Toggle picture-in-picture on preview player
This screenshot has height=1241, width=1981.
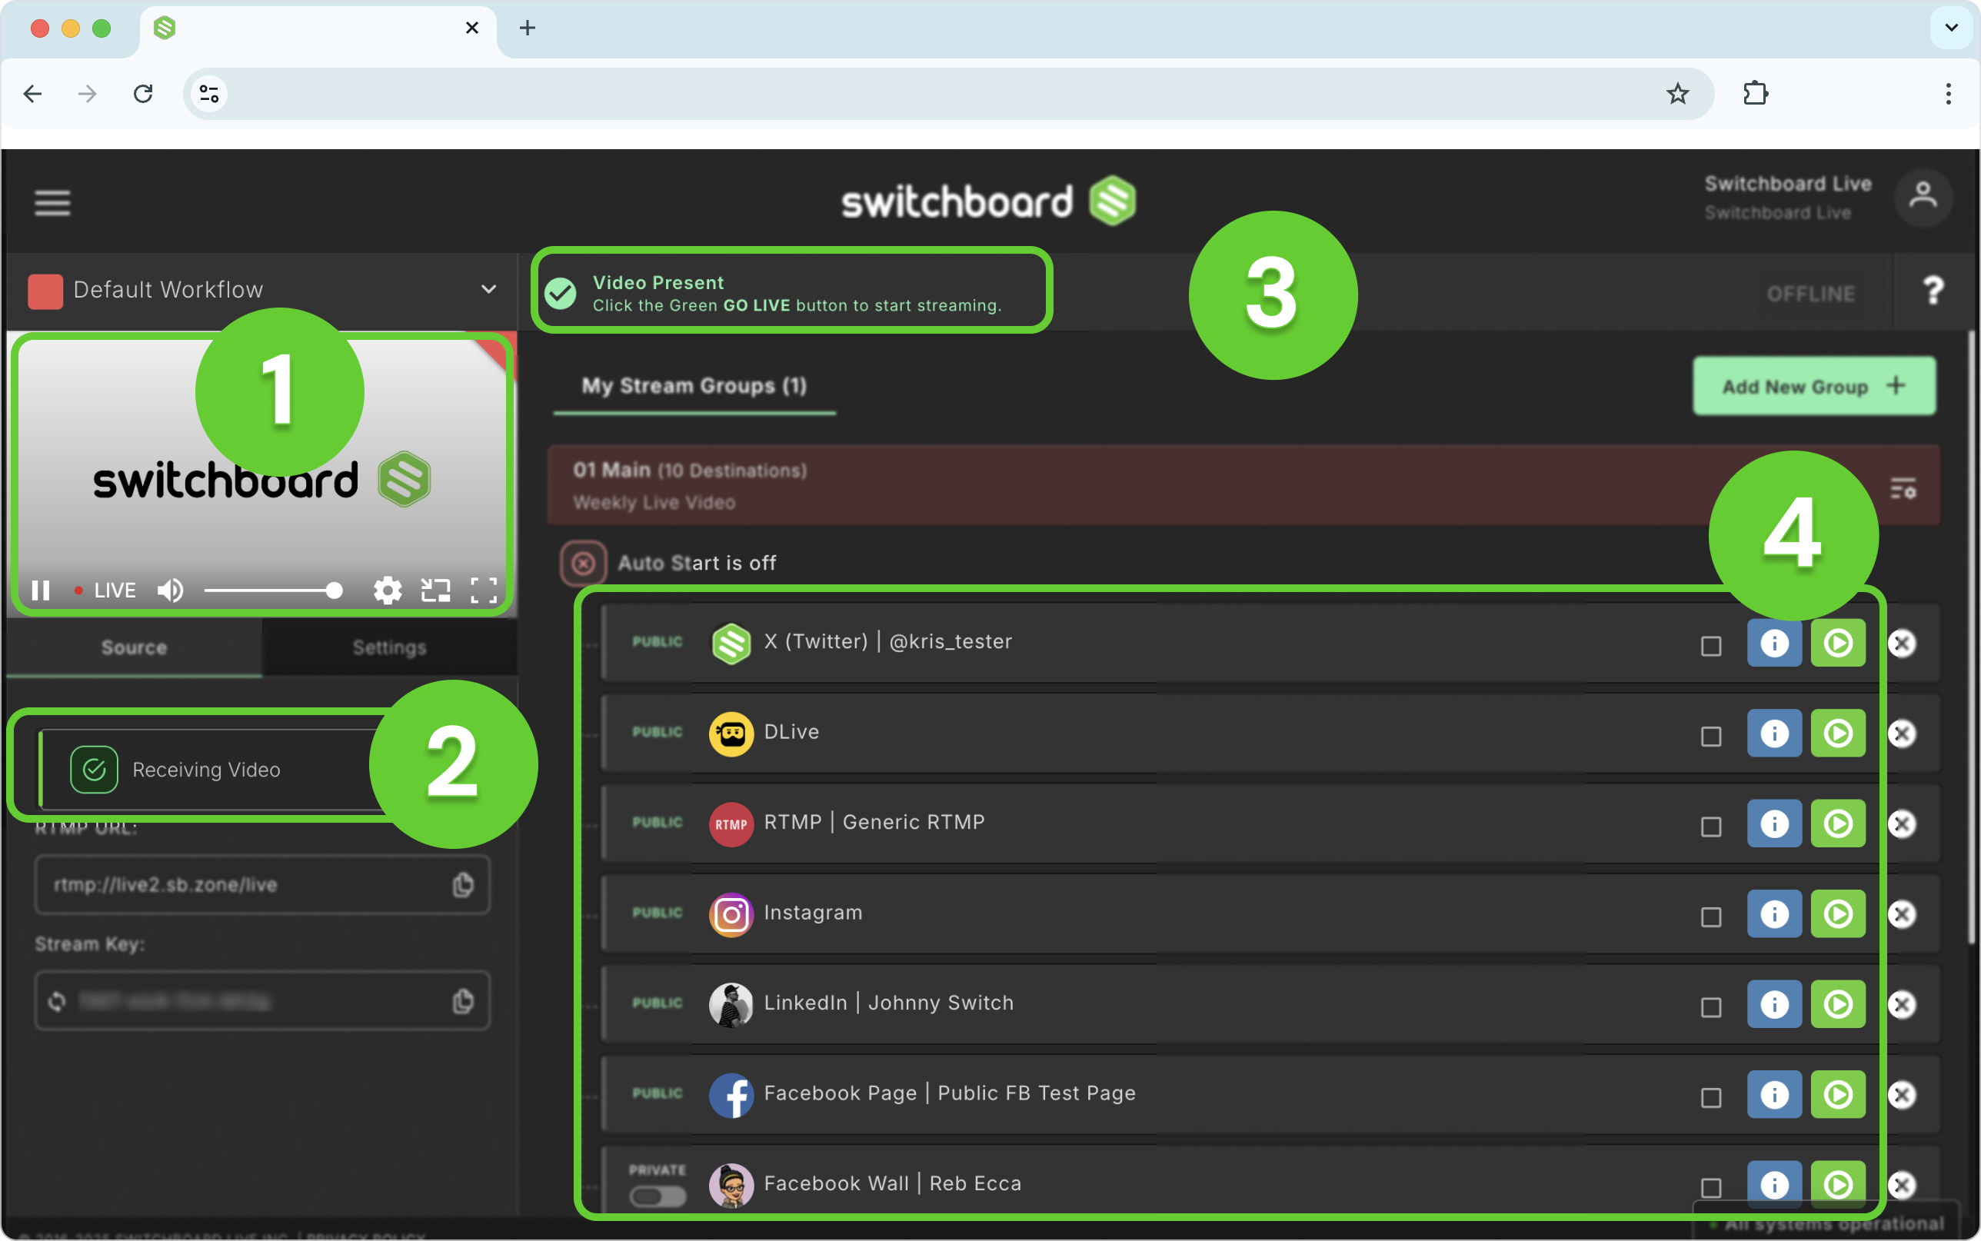point(436,591)
